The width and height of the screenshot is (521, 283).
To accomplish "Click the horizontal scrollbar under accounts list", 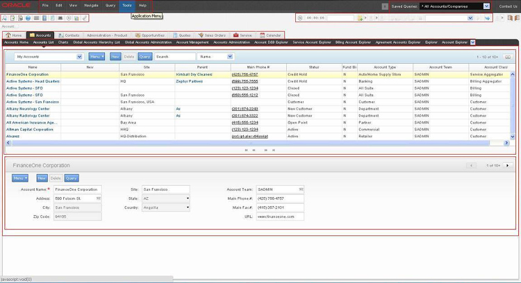I will coord(250,143).
